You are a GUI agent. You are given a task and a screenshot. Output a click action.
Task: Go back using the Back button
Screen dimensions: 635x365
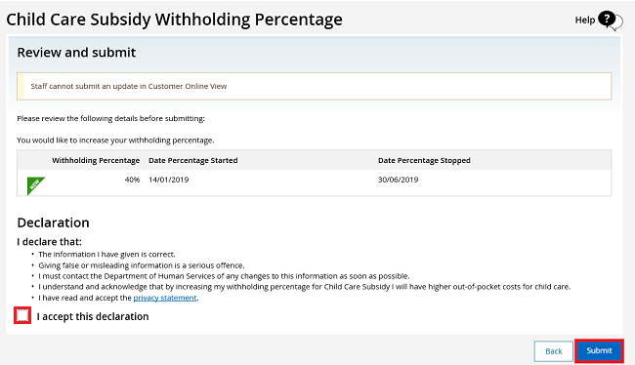[x=553, y=351]
